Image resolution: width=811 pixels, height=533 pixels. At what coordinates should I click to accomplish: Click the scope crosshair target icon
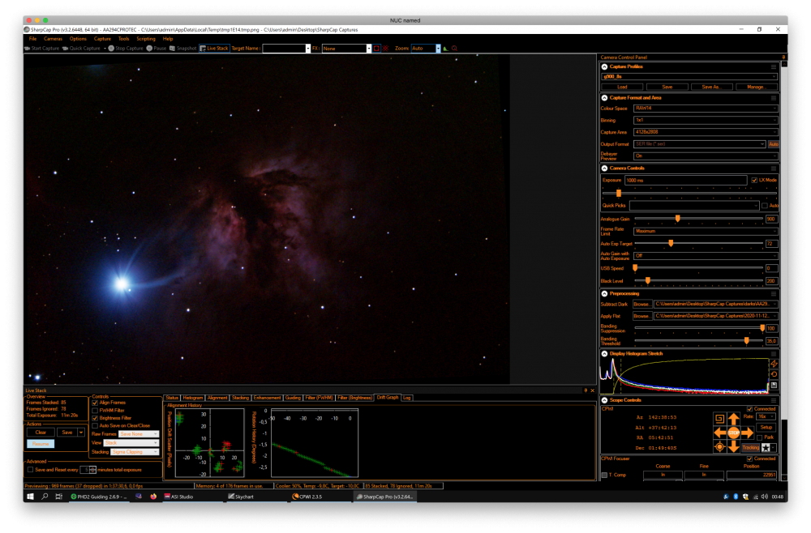(719, 447)
